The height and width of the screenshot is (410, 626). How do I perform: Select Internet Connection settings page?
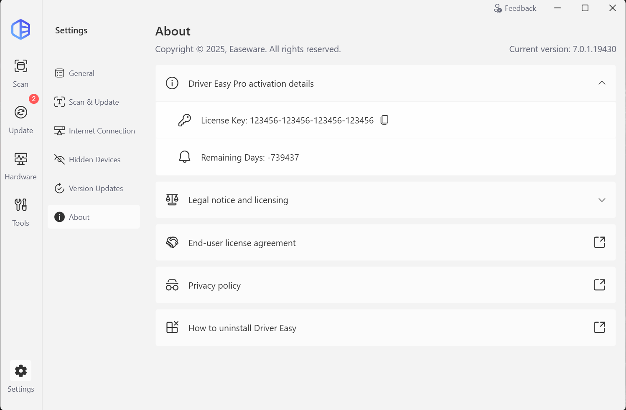[94, 131]
